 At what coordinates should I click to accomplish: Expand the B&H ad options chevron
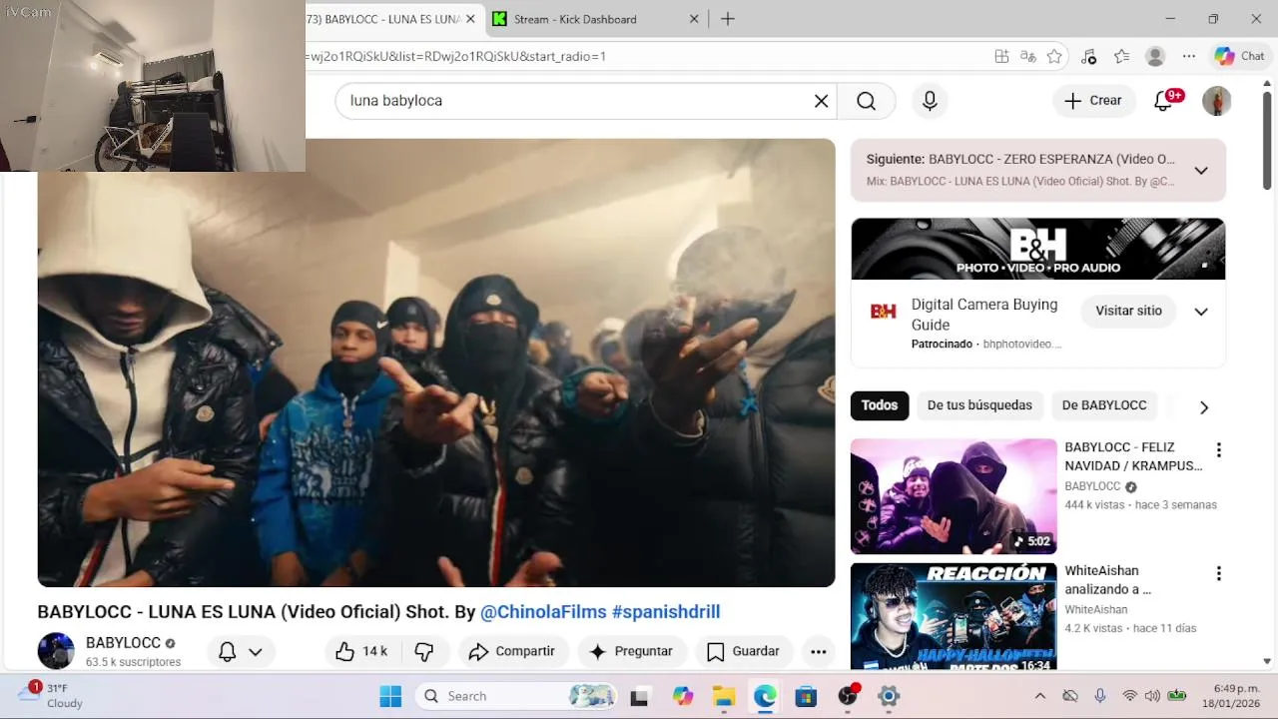point(1201,312)
